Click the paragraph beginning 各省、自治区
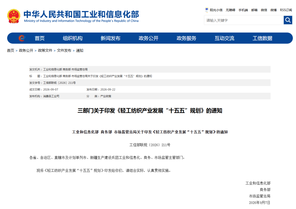 click(x=107, y=158)
